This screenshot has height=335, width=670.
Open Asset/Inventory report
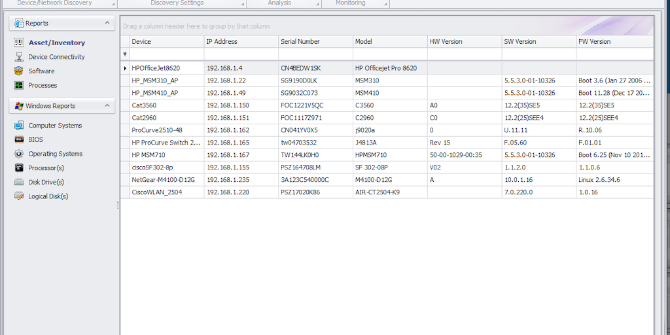[x=57, y=43]
